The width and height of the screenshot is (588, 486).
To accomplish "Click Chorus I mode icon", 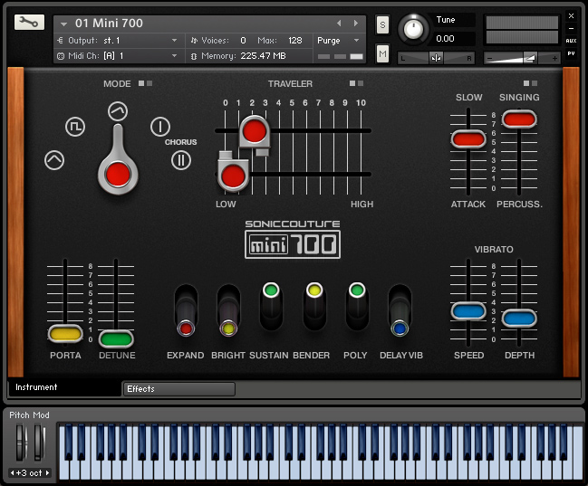I will pyautogui.click(x=159, y=127).
